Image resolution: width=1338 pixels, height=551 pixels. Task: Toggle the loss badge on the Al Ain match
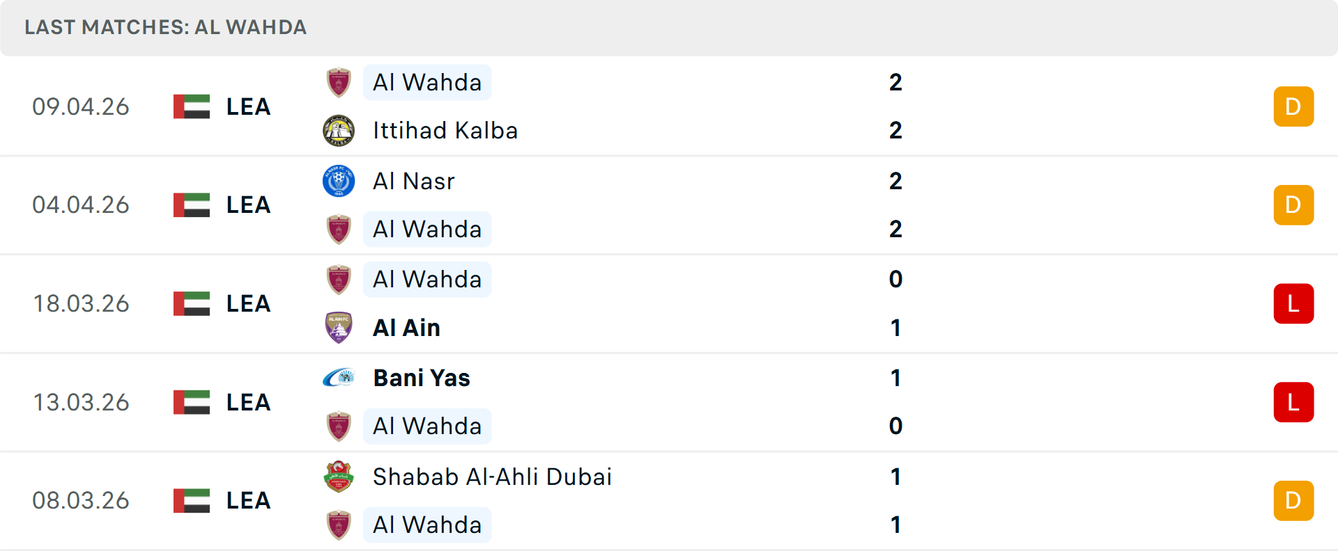coord(1293,303)
